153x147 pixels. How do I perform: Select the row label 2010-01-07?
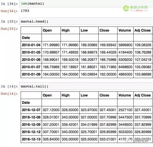pyautogui.click(x=31, y=67)
